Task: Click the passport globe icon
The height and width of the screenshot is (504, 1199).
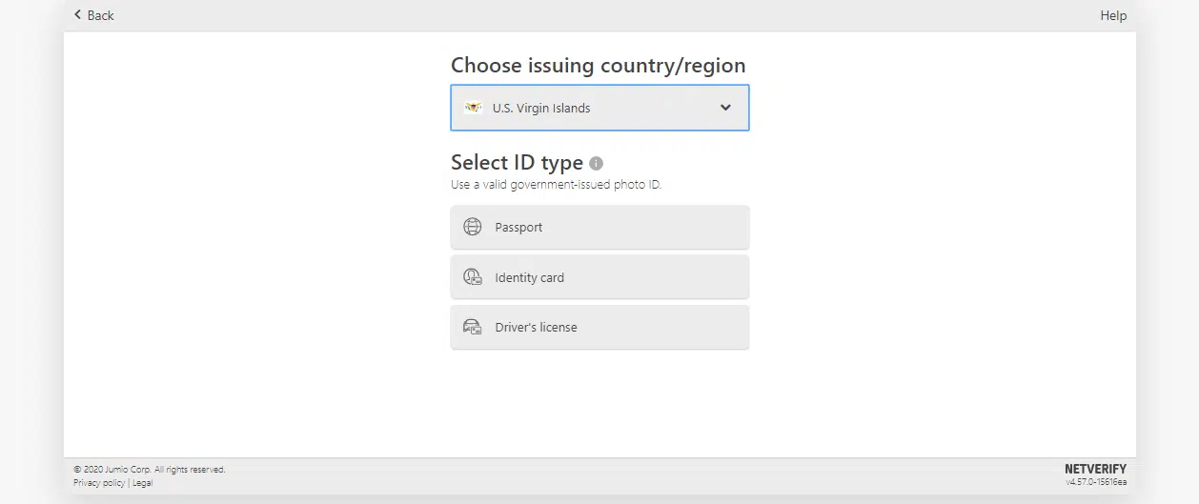Action: pos(472,228)
